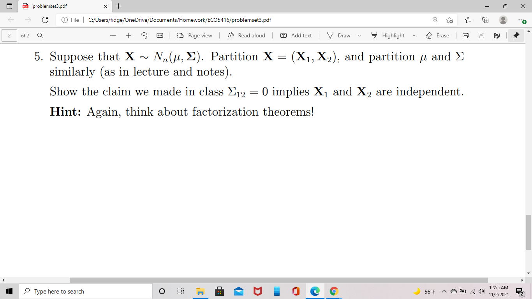
Task: Unpin the PDF toolbar
Action: [516, 35]
